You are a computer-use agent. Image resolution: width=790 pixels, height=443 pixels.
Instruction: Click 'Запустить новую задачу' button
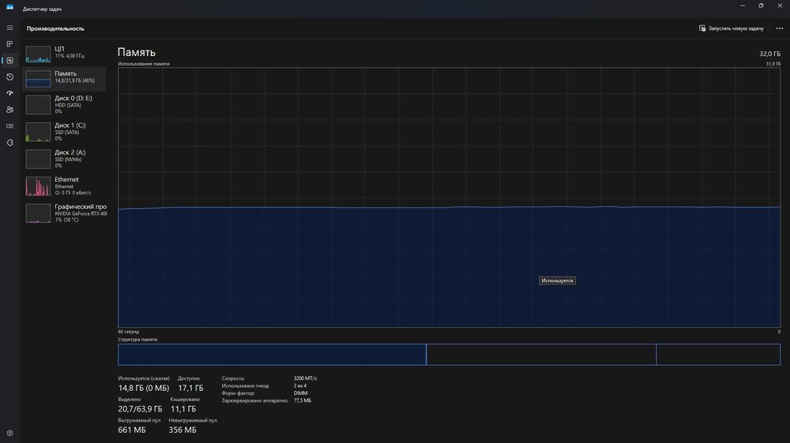pyautogui.click(x=731, y=28)
